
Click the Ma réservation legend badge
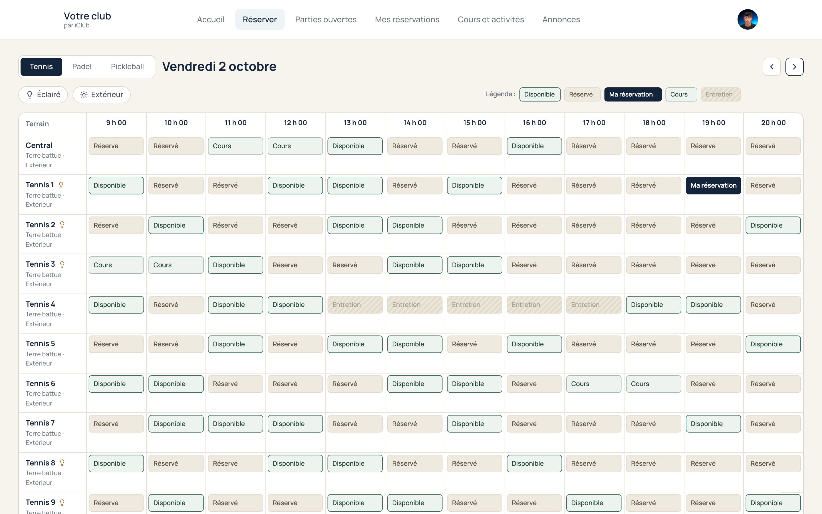click(633, 95)
